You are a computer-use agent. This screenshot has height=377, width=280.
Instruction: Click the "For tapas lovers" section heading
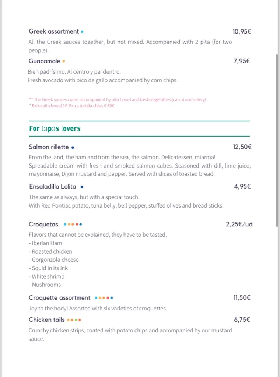[x=55, y=128]
